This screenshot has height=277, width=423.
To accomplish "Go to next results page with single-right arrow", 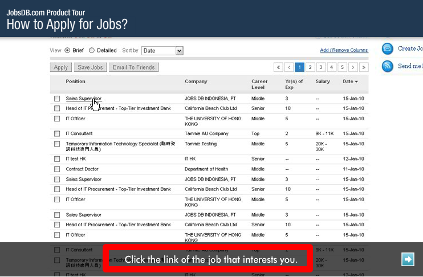I will (x=353, y=67).
